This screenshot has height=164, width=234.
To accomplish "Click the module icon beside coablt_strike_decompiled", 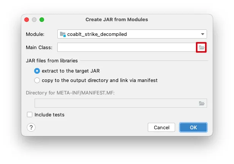I will point(63,34).
